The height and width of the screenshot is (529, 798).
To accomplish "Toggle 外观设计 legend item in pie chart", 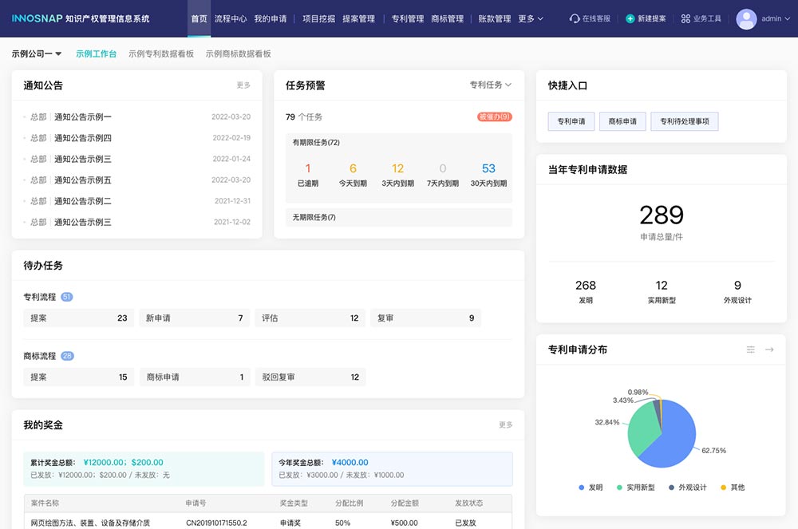I will 687,487.
